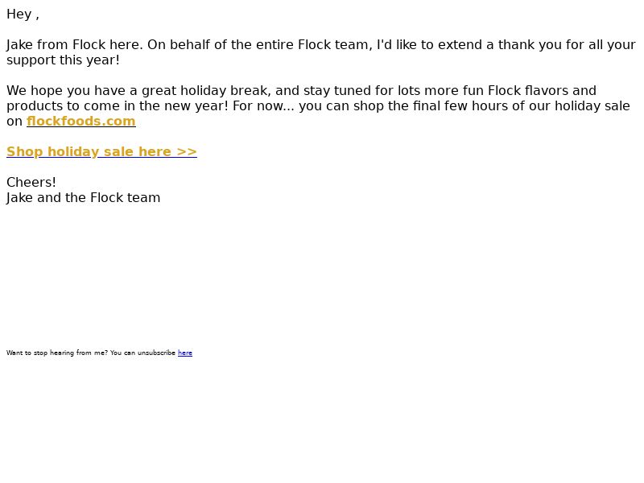644x483 pixels.
Task: Click the phrase 'fun Flock flavors'
Action: click(x=519, y=90)
